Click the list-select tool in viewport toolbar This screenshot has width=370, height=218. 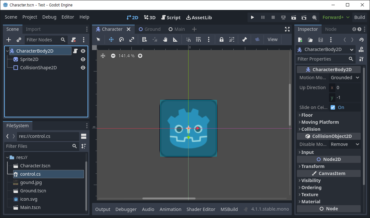(144, 40)
